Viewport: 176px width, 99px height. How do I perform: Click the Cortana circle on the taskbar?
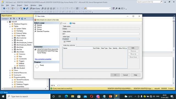click(x=54, y=97)
